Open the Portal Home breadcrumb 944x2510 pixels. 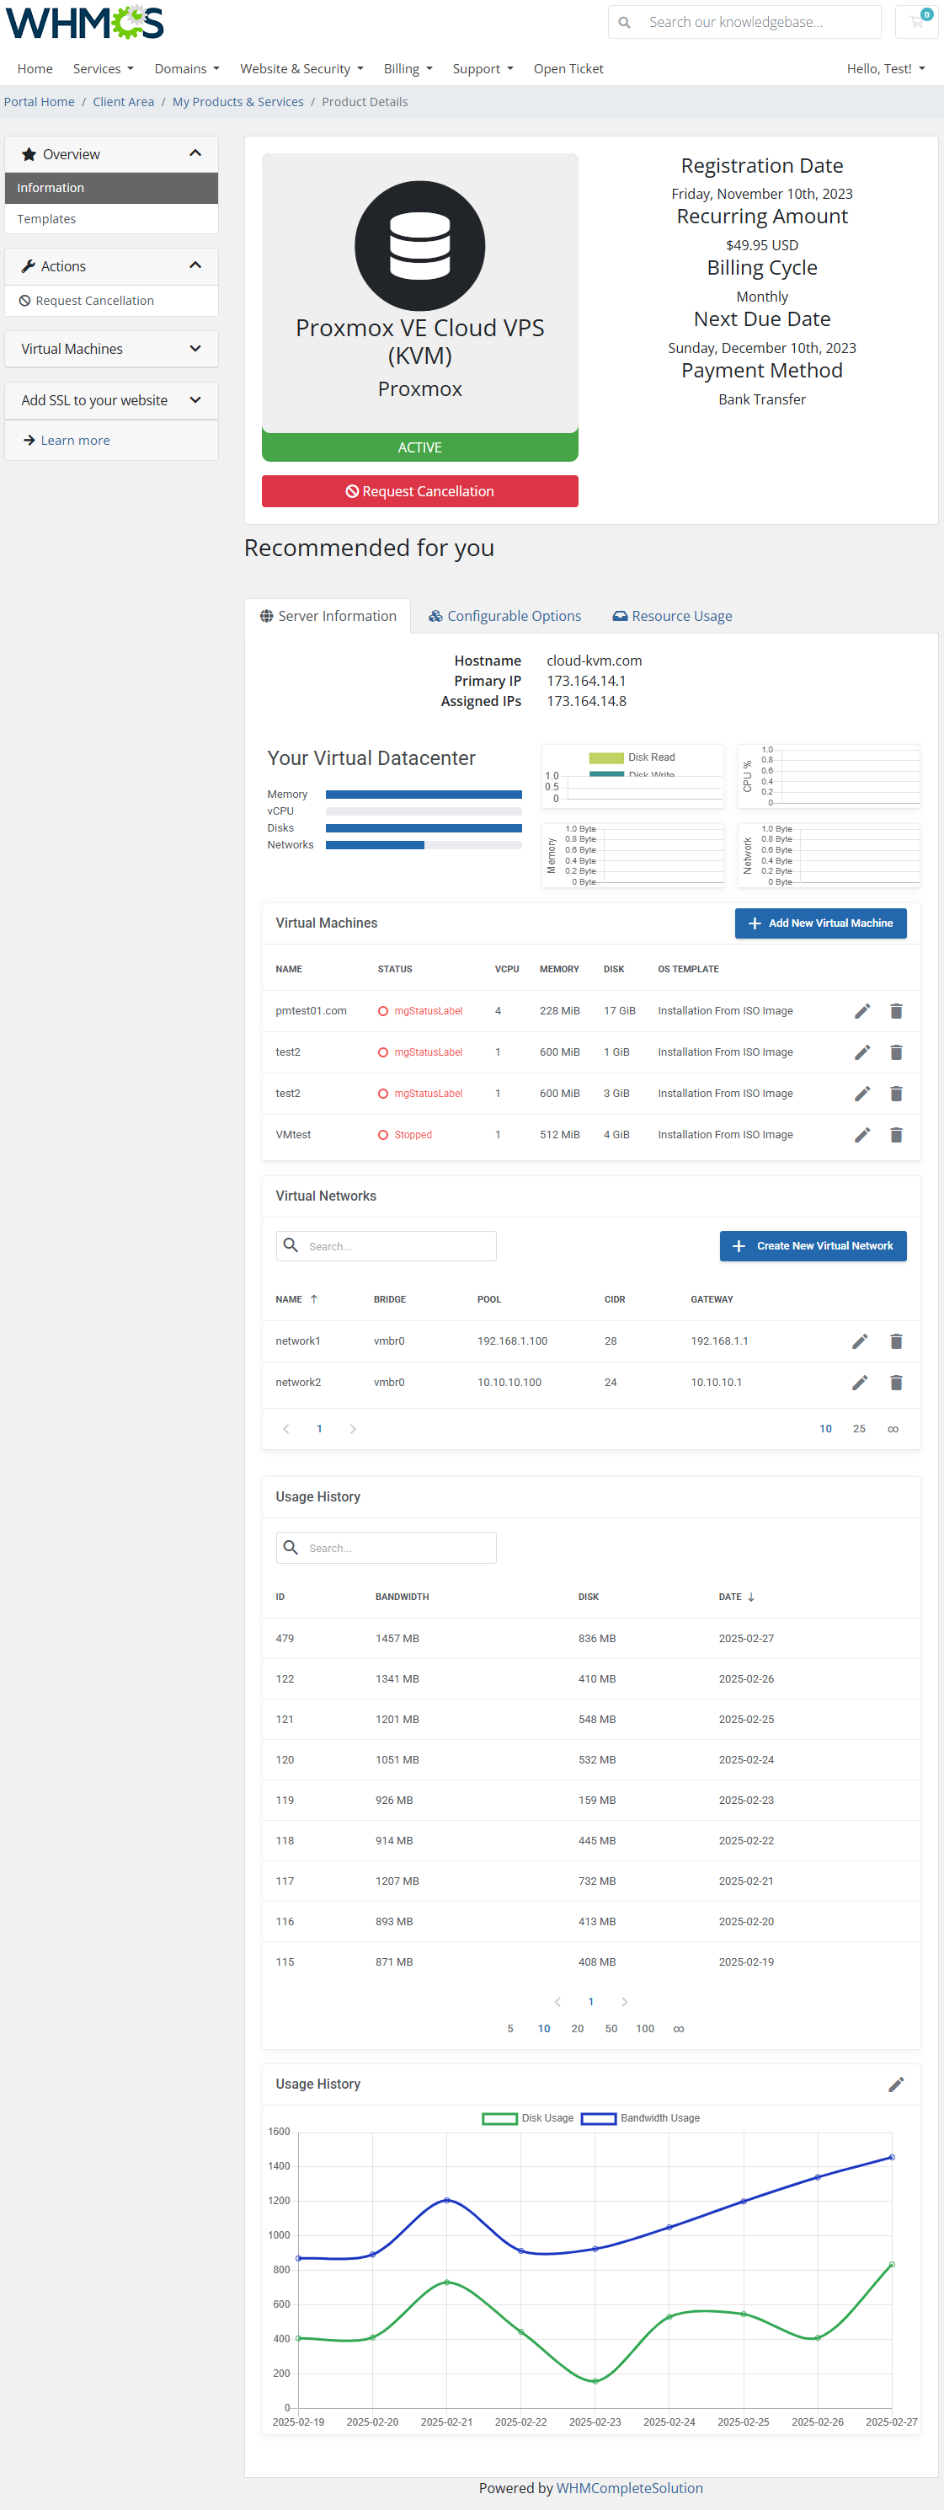[39, 102]
